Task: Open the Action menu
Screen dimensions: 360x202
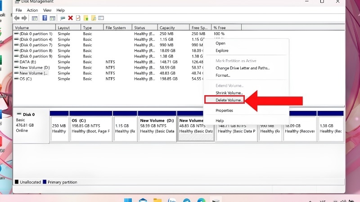Action: coord(32,10)
